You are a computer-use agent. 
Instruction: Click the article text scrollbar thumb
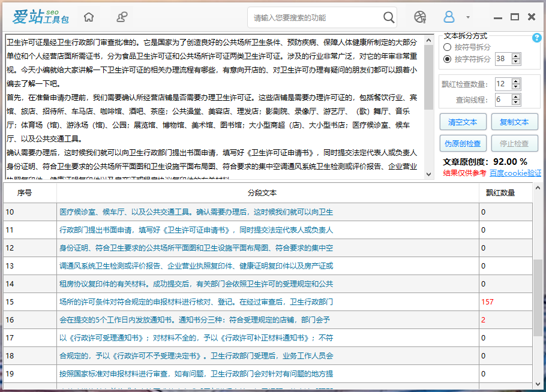coord(428,77)
